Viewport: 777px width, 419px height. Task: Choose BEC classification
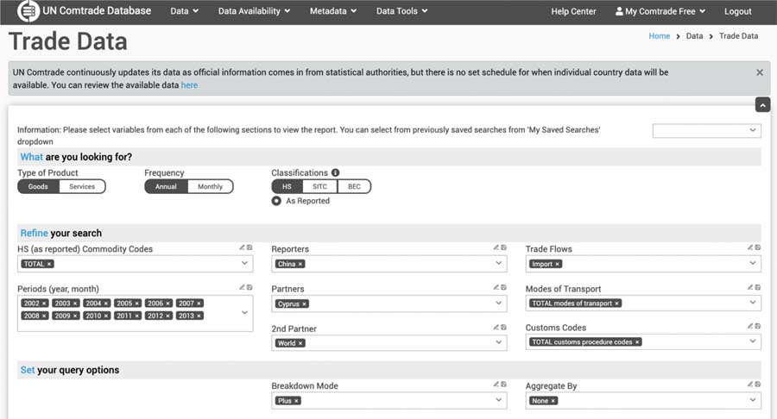point(354,186)
